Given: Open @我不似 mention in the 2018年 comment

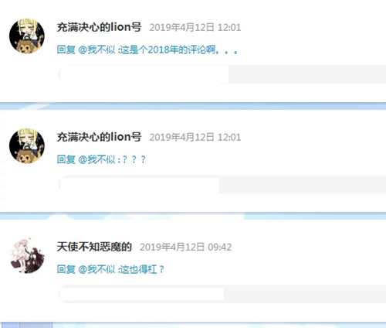Looking at the screenshot, I should click(96, 50).
